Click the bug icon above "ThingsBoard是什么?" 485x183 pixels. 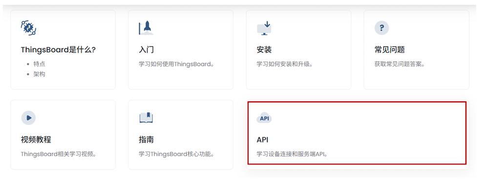[x=28, y=28]
